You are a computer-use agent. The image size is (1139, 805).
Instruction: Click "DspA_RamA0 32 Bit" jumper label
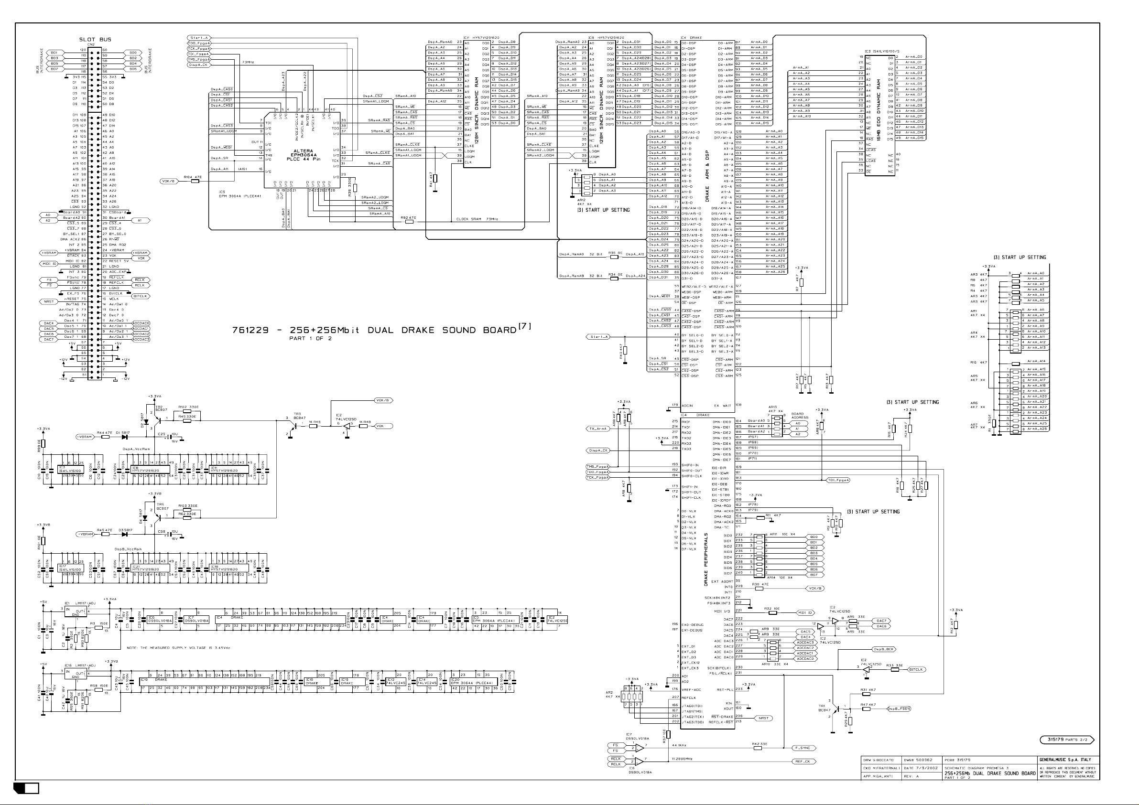coord(580,255)
